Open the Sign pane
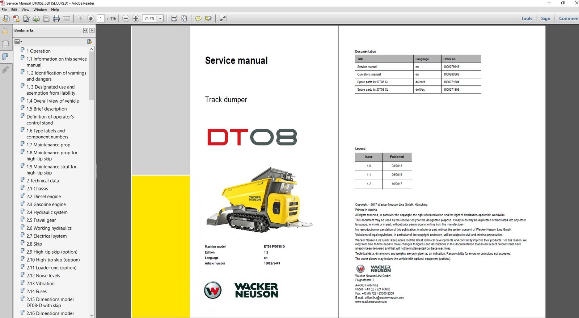Screen dimensions: 579x318 pos(545,18)
